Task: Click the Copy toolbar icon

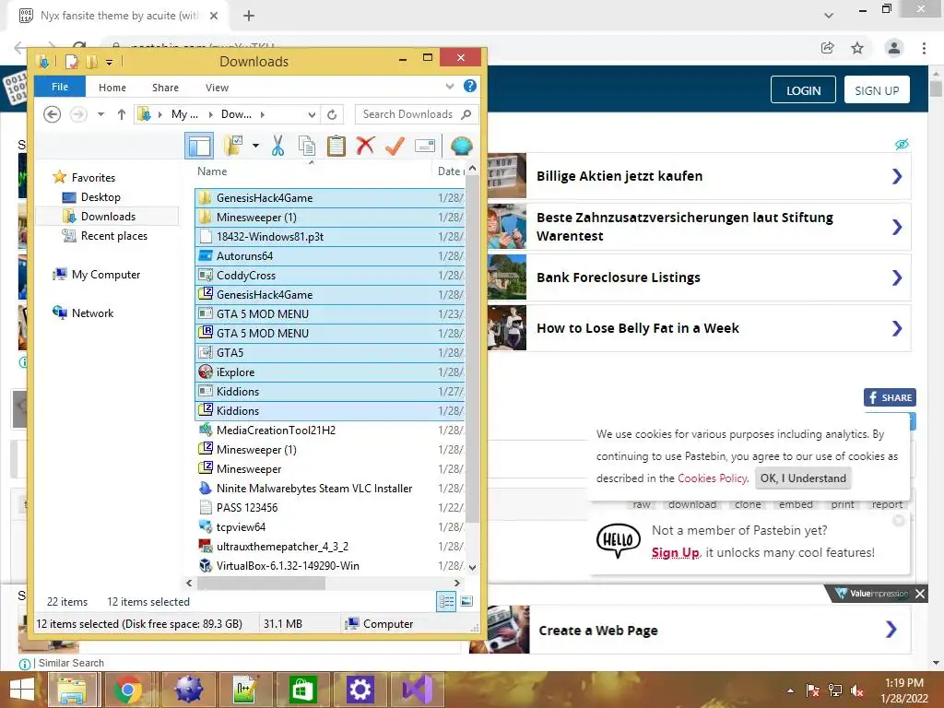Action: pos(307,146)
